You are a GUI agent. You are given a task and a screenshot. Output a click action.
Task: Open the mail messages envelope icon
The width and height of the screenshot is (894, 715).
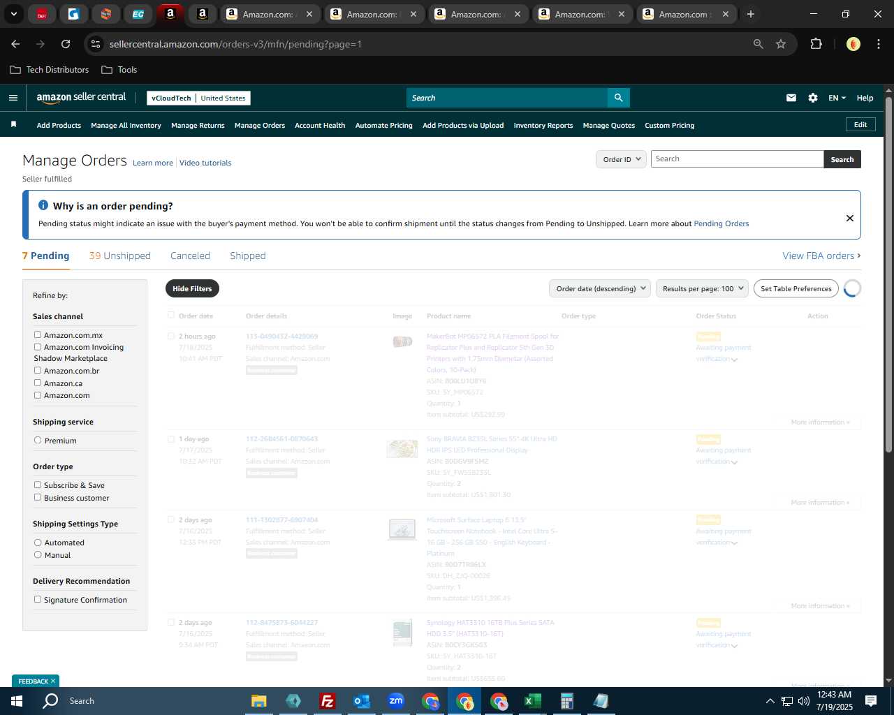(x=791, y=98)
